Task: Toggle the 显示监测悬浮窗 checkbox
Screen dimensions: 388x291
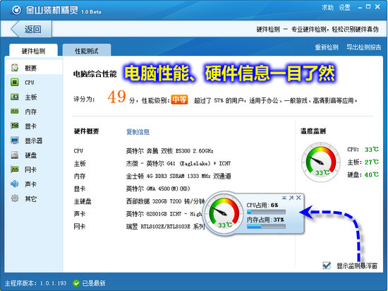Action: (327, 266)
